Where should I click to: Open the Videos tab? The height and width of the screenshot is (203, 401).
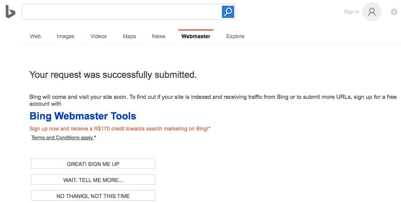click(98, 36)
